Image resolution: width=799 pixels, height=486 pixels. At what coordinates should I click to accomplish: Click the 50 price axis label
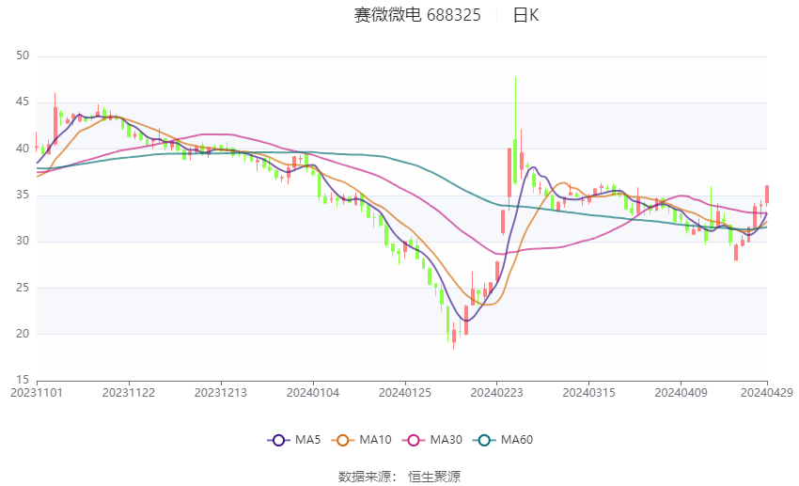pos(23,56)
